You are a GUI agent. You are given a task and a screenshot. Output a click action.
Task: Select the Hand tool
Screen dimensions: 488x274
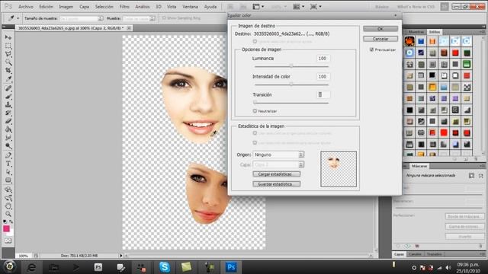[8, 206]
